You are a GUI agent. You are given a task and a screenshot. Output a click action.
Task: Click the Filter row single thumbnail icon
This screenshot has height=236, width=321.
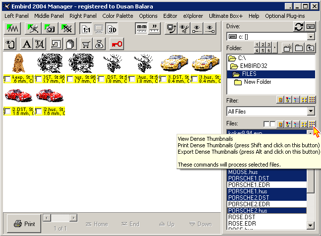point(280,100)
